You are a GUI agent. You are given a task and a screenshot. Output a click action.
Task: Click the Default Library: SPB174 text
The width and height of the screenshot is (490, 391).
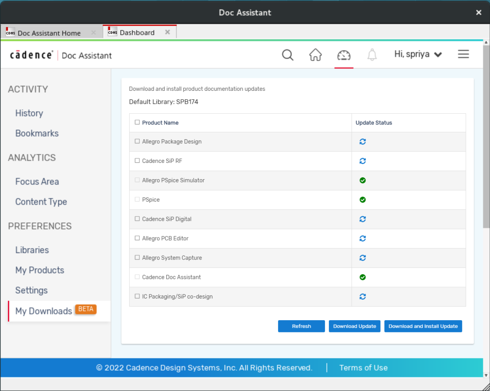click(x=163, y=102)
